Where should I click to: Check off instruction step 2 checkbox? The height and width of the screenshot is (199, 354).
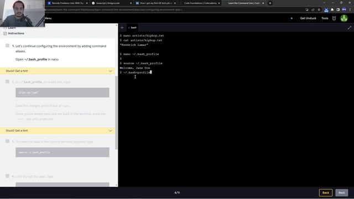pyautogui.click(x=7, y=81)
